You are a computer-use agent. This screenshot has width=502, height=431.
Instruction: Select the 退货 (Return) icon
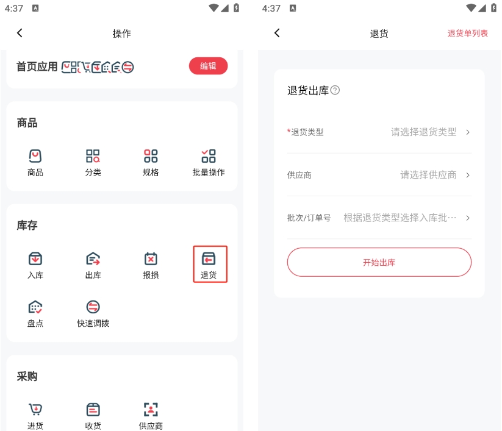point(209,259)
